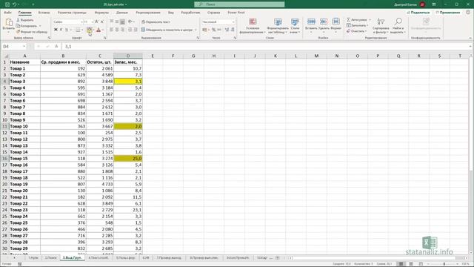Select the yellow cell D4 with 3,1

[128, 81]
